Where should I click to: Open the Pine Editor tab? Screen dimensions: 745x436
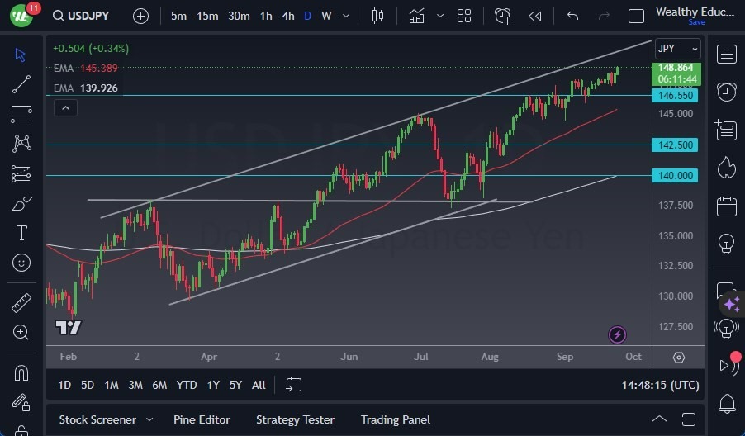202,419
